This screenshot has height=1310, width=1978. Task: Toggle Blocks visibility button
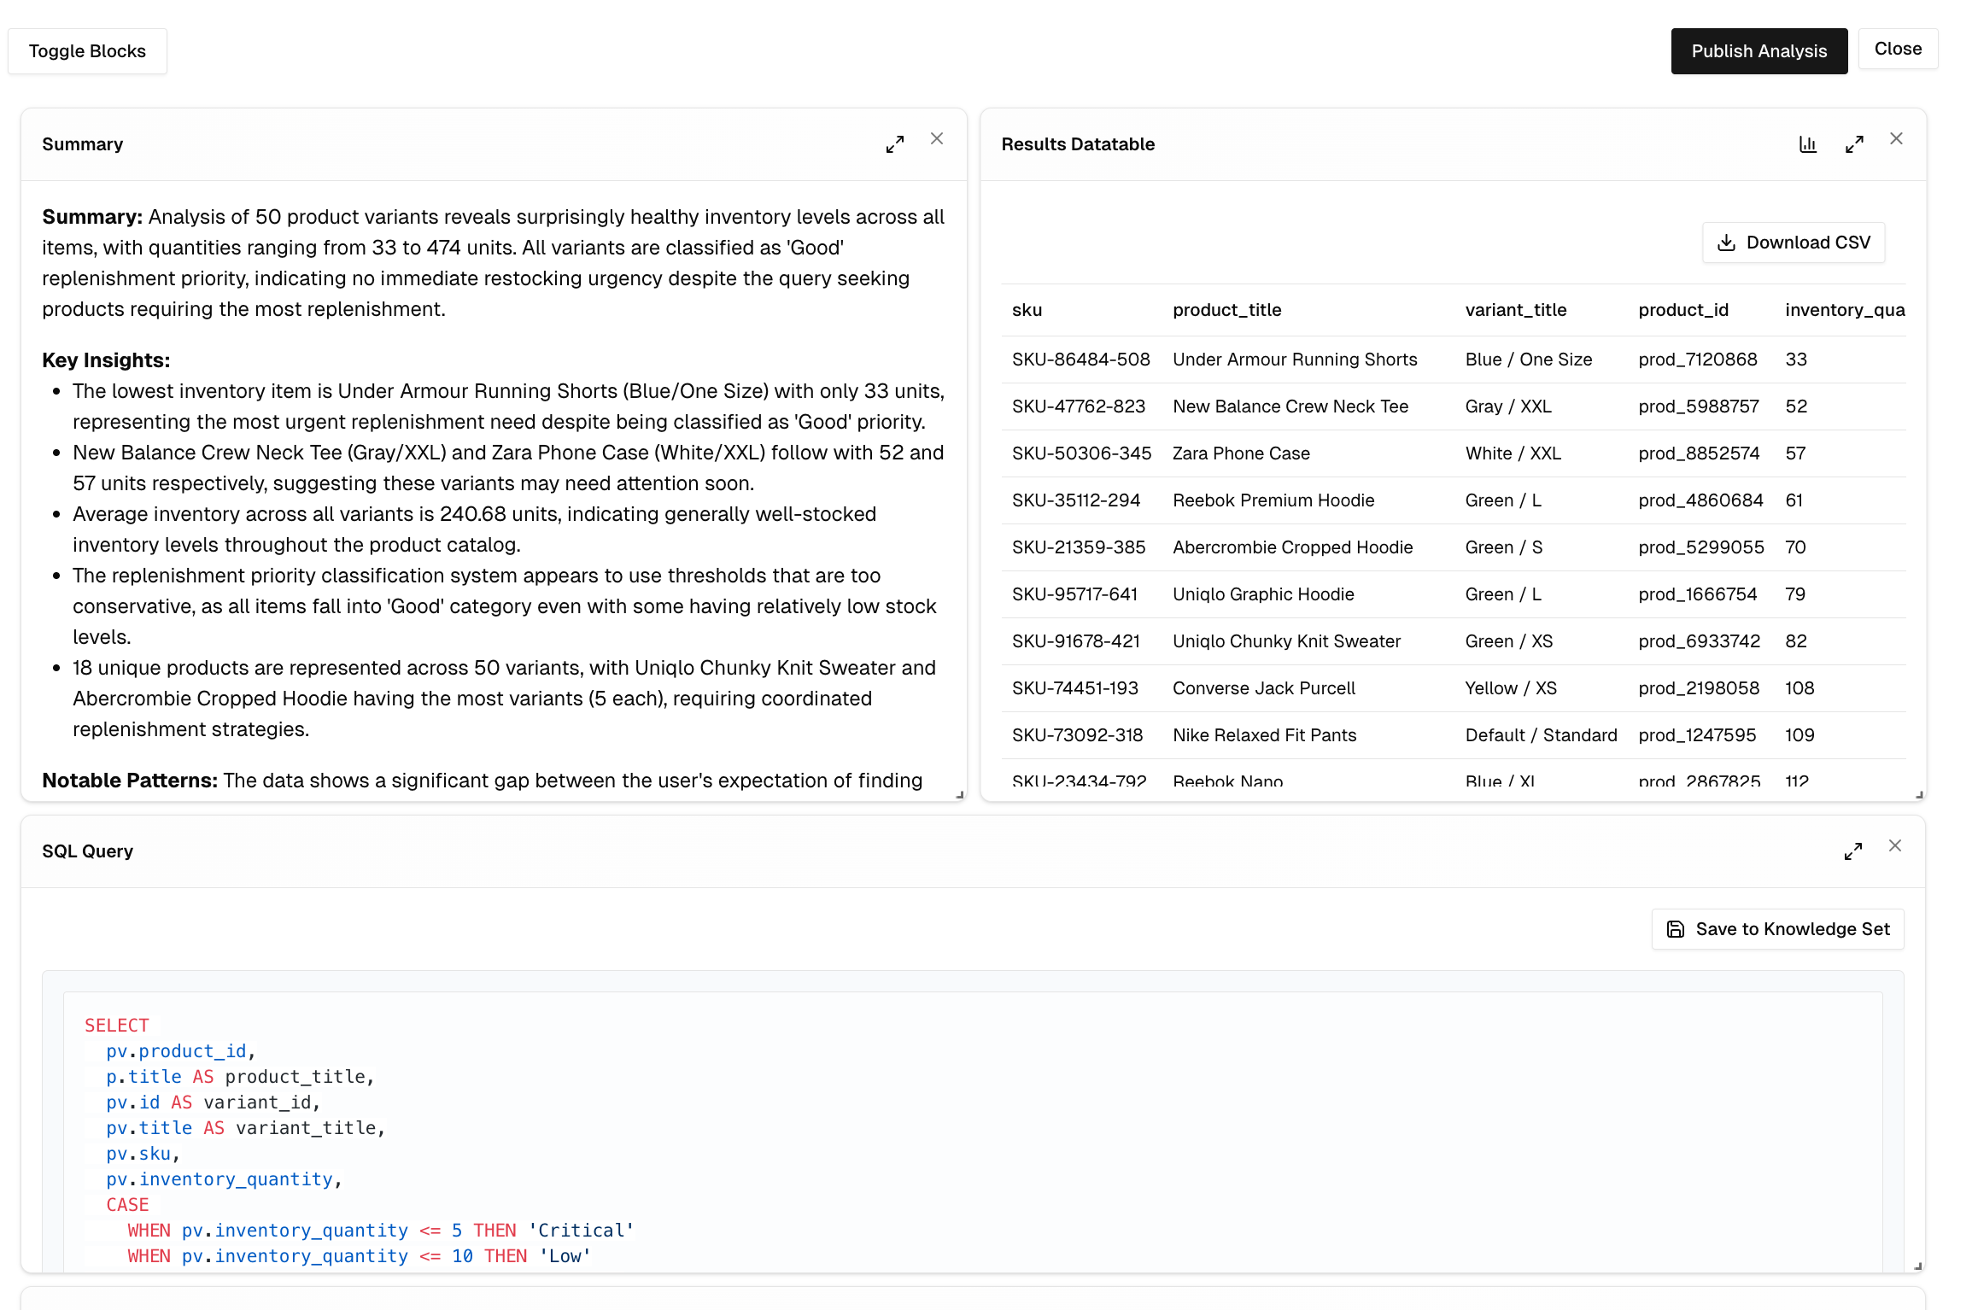tap(87, 51)
